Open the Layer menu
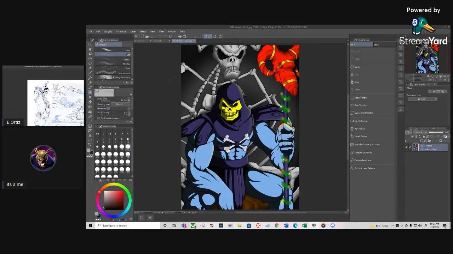The image size is (453, 254). 133,31
